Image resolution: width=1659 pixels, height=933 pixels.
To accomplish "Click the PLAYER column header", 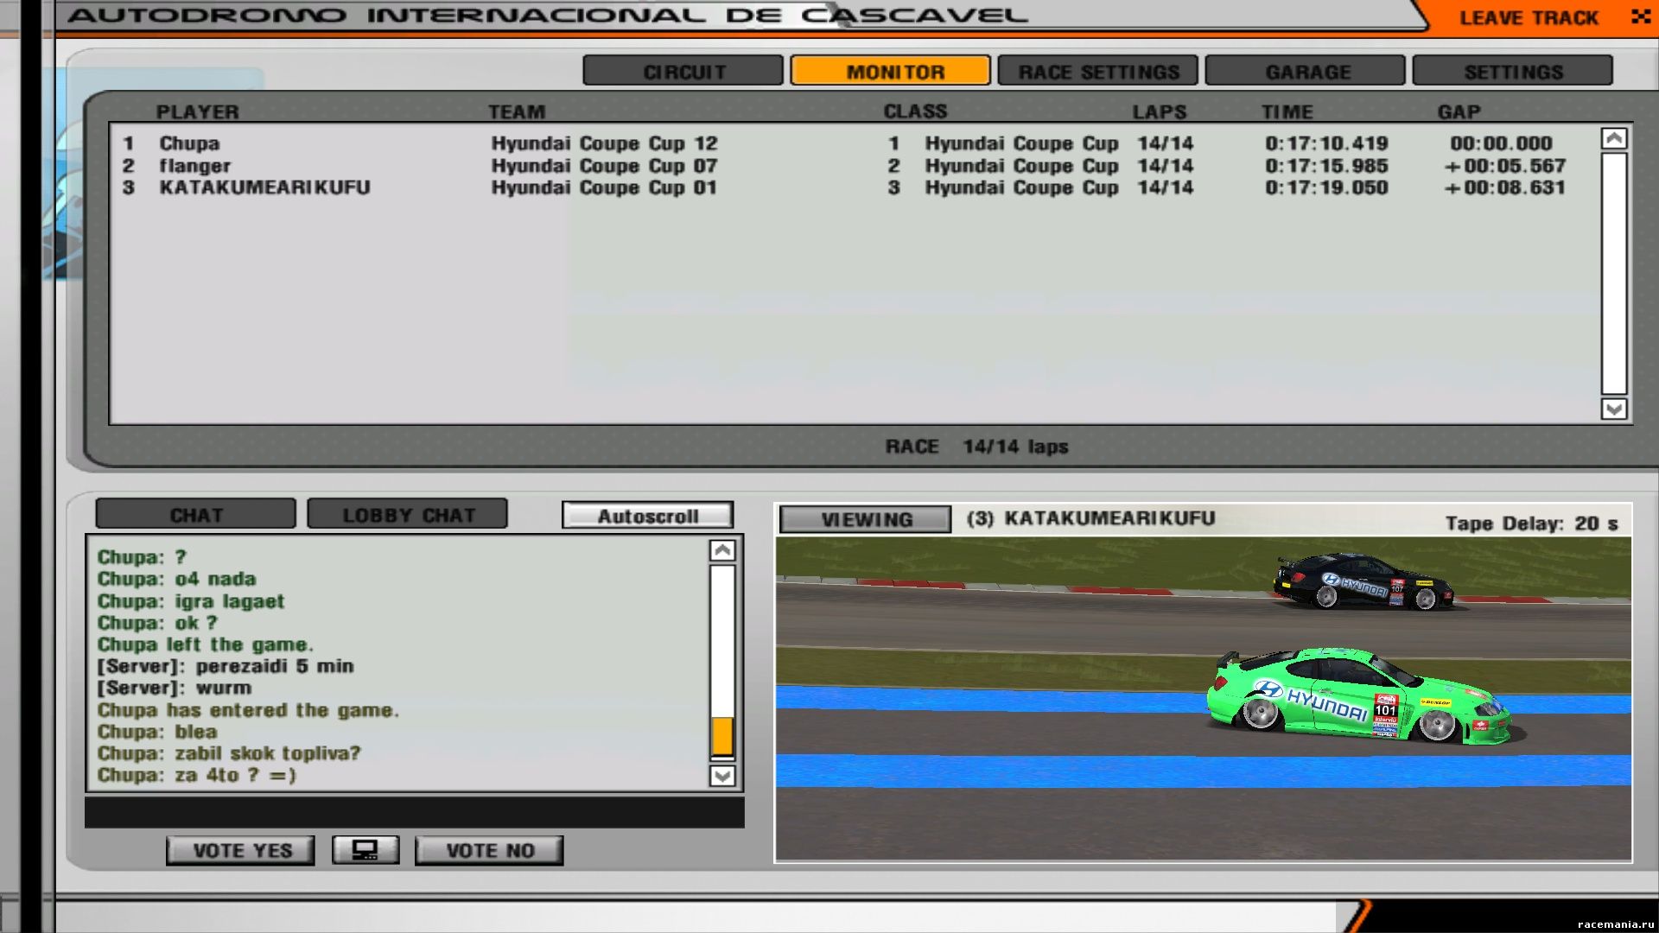I will pyautogui.click(x=197, y=111).
